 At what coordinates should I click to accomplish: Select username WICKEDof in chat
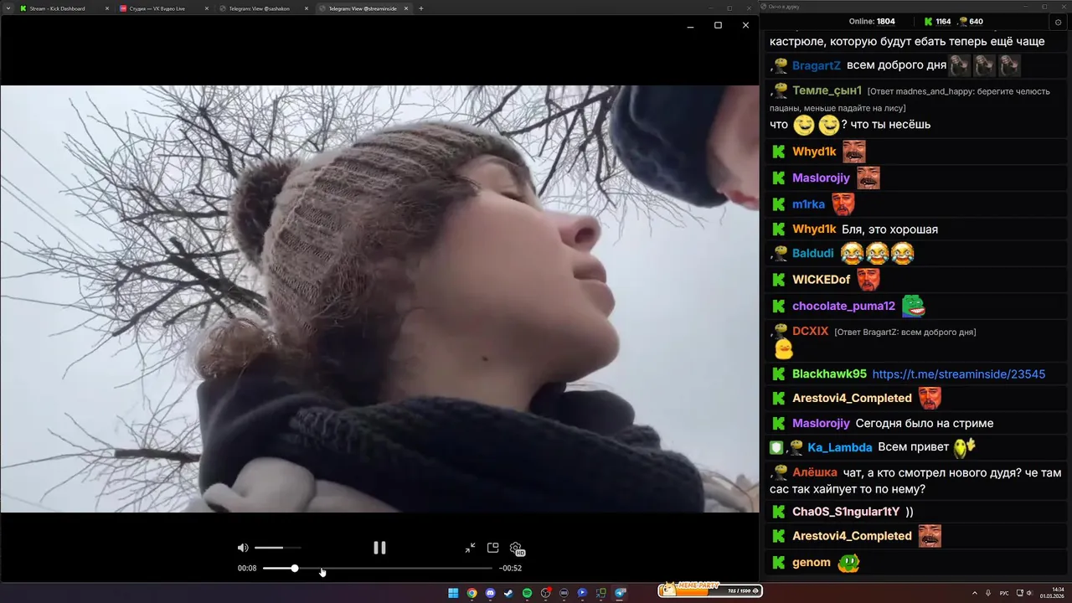coord(822,280)
